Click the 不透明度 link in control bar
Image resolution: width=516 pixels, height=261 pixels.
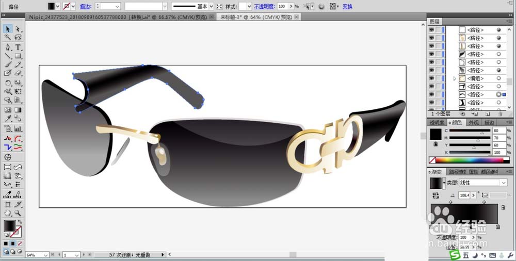click(x=264, y=6)
